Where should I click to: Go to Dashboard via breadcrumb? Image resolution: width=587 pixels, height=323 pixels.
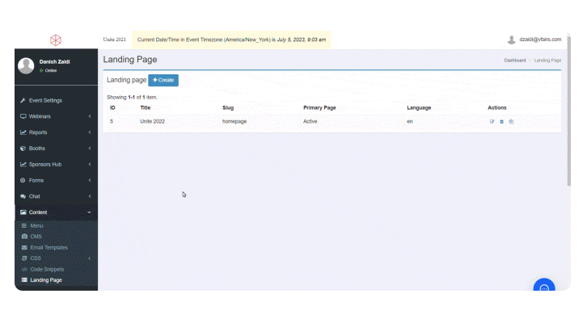515,61
